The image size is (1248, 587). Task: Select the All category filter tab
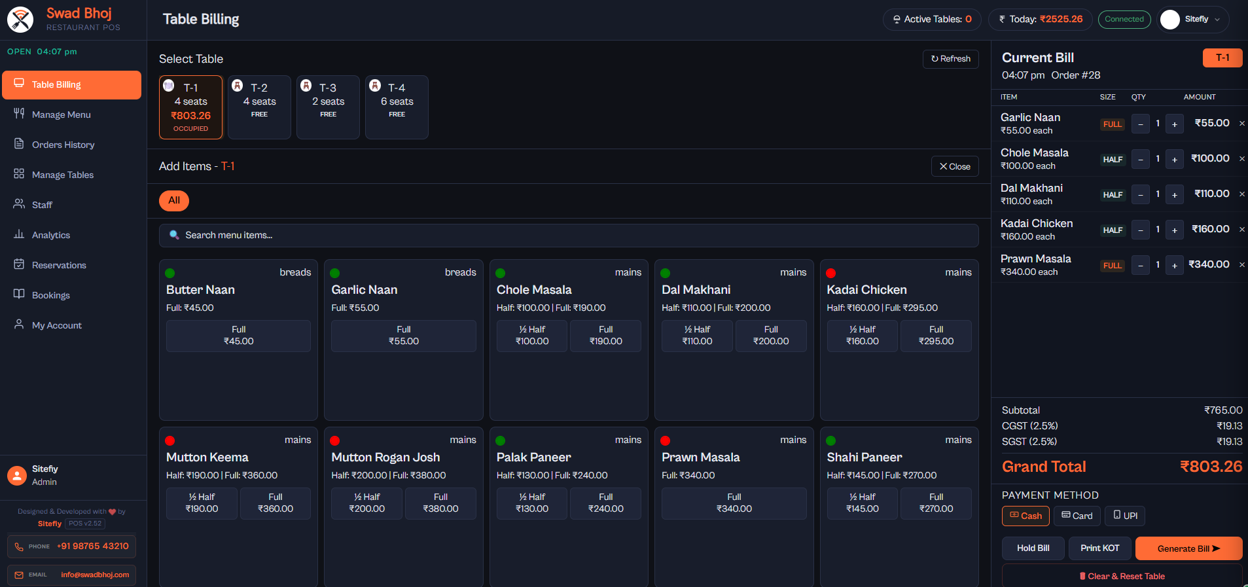click(x=174, y=201)
